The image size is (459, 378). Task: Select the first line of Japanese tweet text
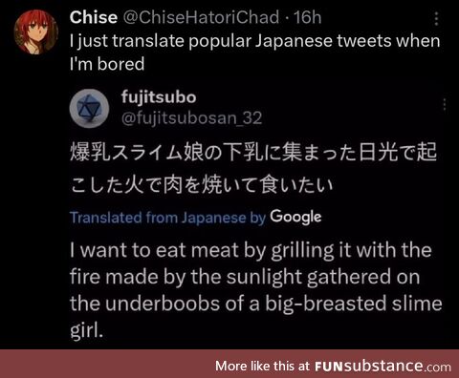coord(253,152)
